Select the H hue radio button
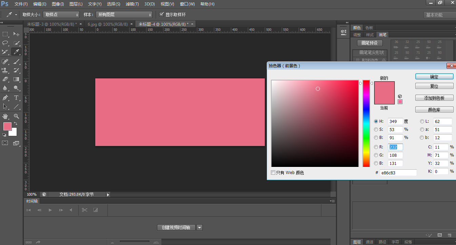The height and width of the screenshot is (245, 456). click(376, 121)
